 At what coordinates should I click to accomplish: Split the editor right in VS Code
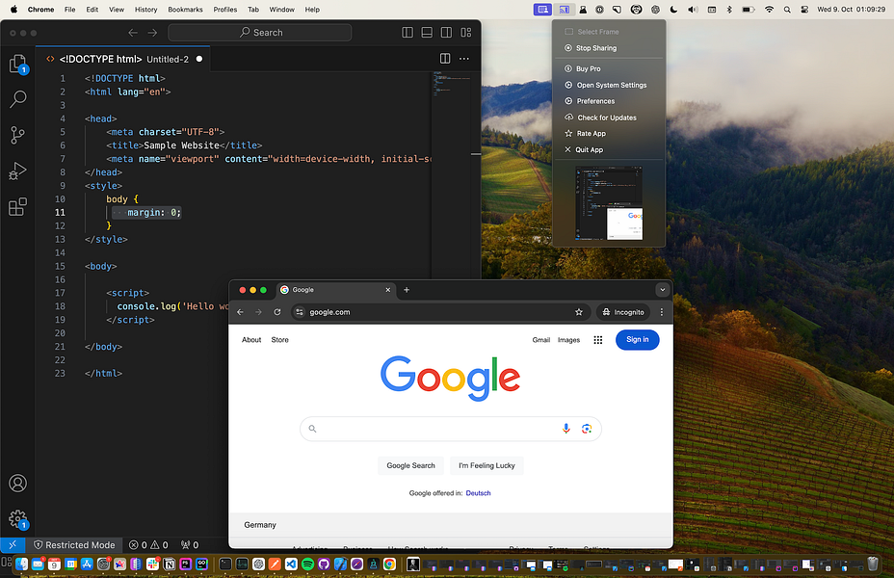(x=445, y=59)
